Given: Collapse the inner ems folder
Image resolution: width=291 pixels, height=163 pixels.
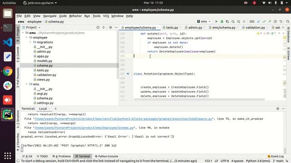Looking at the screenshot, I should pos(26,84).
